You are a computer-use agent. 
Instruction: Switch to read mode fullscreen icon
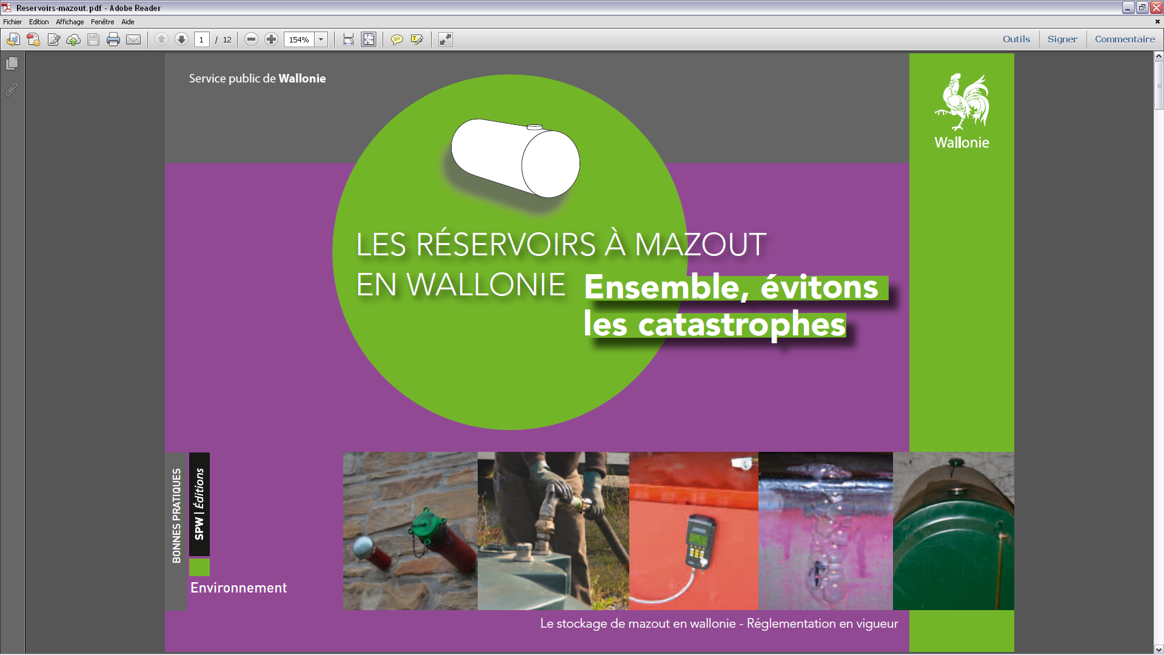(x=446, y=39)
